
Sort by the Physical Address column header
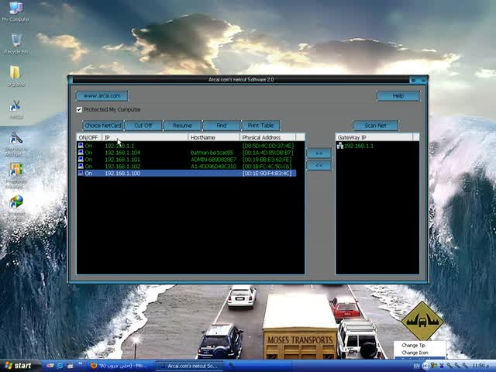(x=268, y=137)
